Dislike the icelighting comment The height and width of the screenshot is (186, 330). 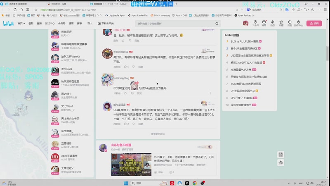(x=132, y=93)
